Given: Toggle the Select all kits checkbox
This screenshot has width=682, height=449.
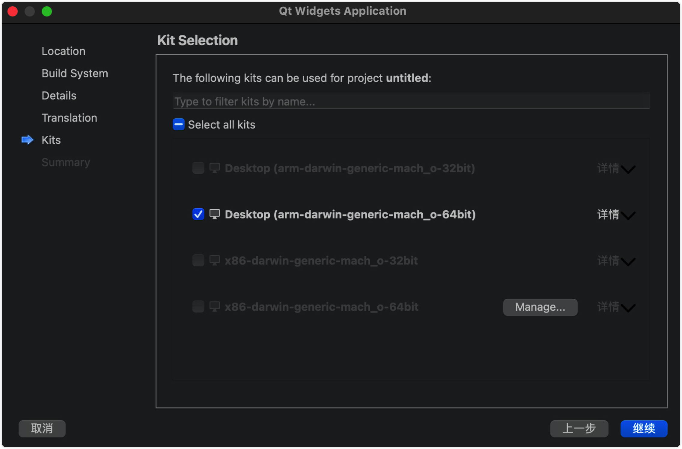Looking at the screenshot, I should (x=178, y=124).
